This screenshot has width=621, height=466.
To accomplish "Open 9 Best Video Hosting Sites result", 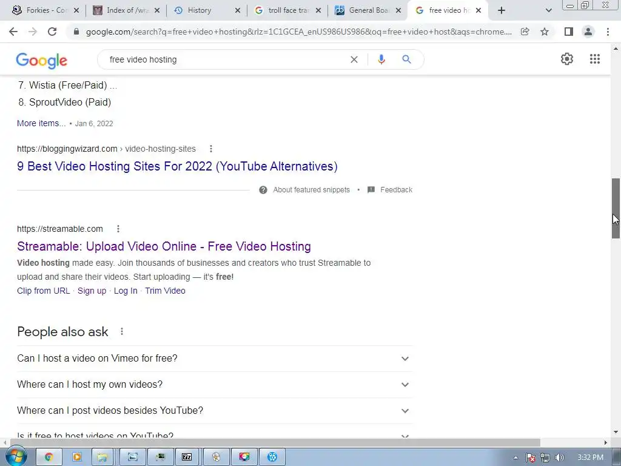I will (177, 166).
